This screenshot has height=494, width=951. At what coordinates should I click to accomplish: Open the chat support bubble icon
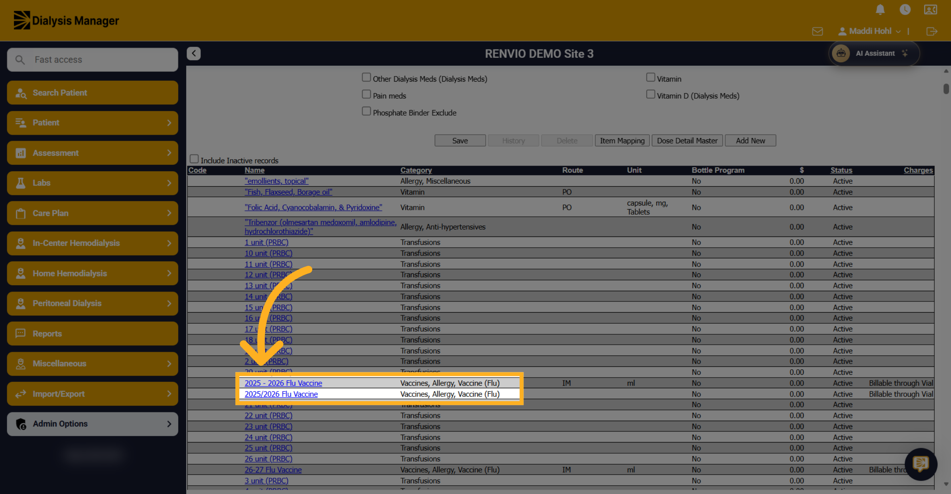[x=920, y=464]
